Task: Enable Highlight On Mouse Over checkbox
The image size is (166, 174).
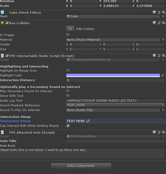Action: (68, 71)
